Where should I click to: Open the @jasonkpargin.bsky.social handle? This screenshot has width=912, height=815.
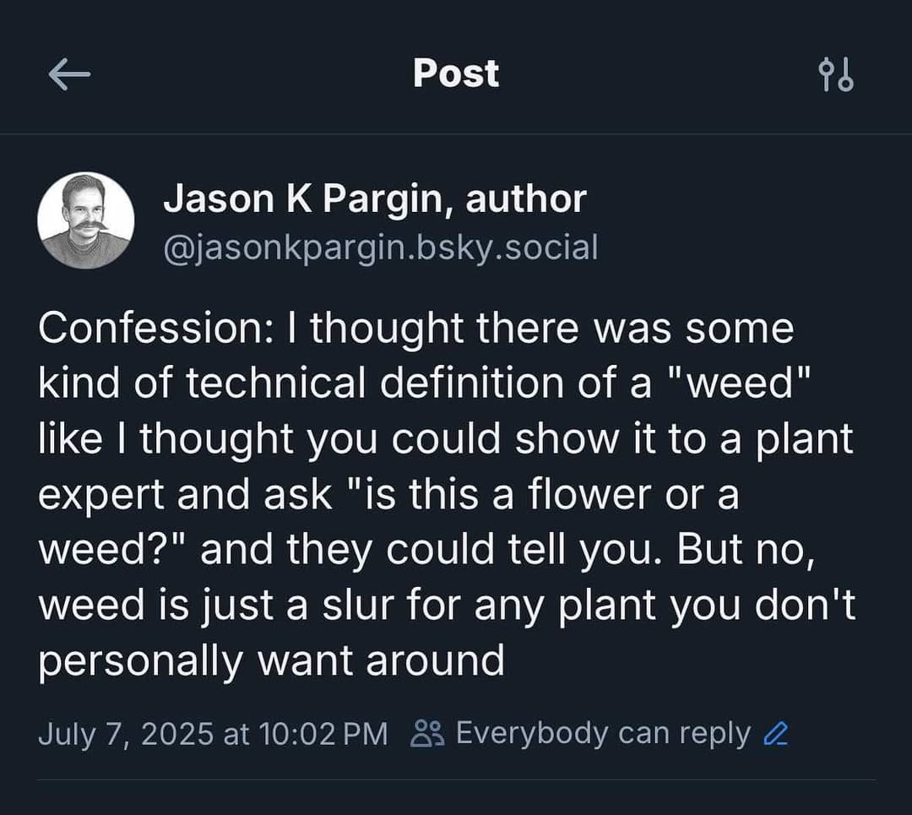[380, 247]
